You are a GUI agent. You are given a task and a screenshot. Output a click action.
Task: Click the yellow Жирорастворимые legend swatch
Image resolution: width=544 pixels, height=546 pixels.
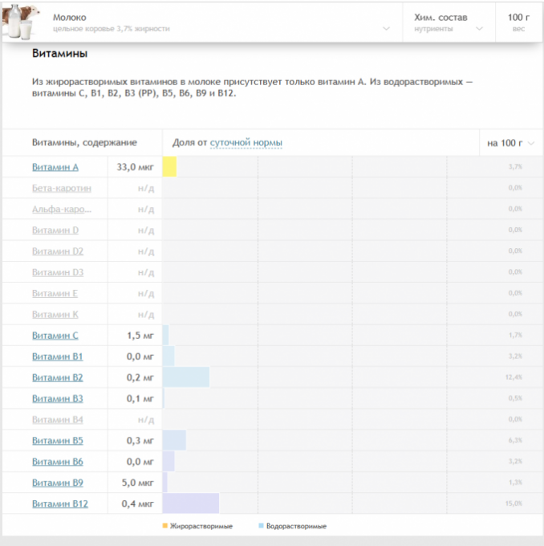tap(165, 526)
